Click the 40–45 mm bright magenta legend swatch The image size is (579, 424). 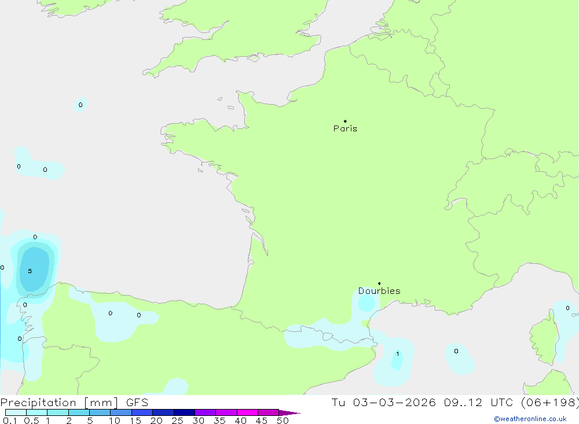[x=247, y=412]
